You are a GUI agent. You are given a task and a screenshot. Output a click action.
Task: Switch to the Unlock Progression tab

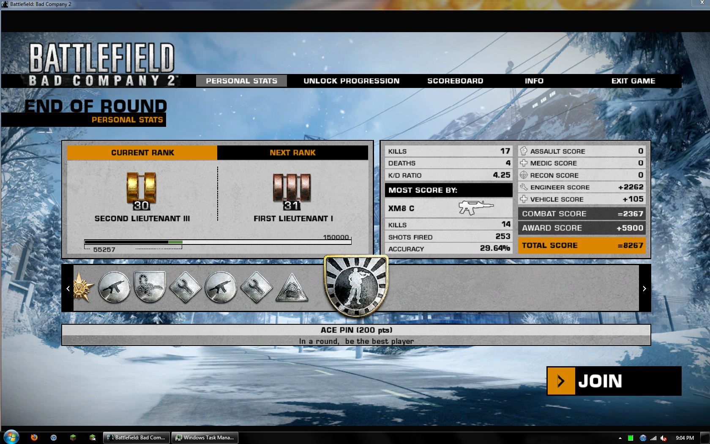click(x=351, y=81)
